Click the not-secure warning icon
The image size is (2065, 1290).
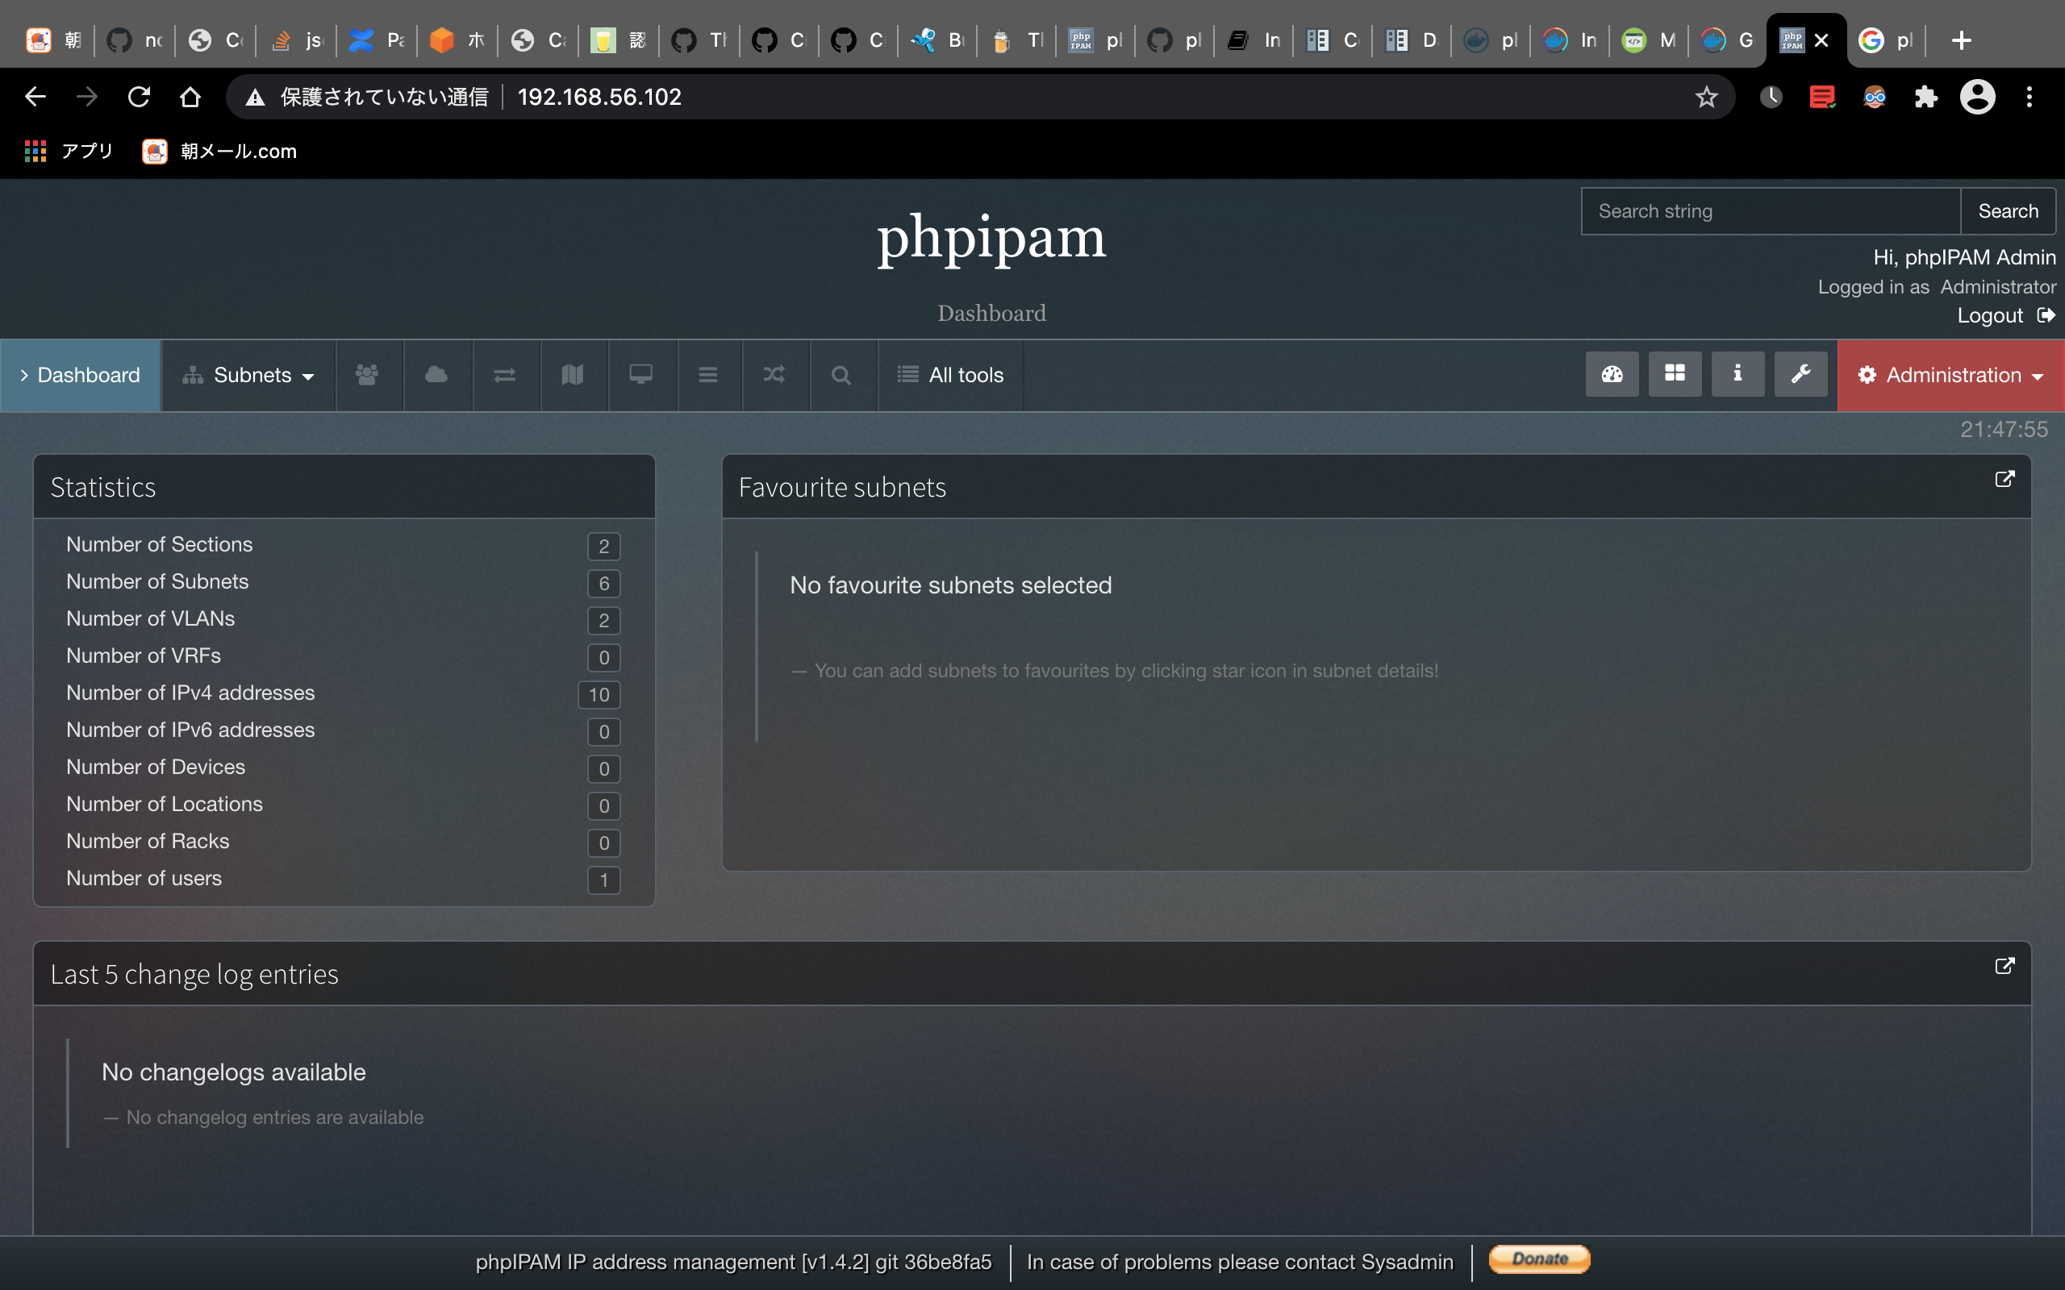pyautogui.click(x=254, y=98)
